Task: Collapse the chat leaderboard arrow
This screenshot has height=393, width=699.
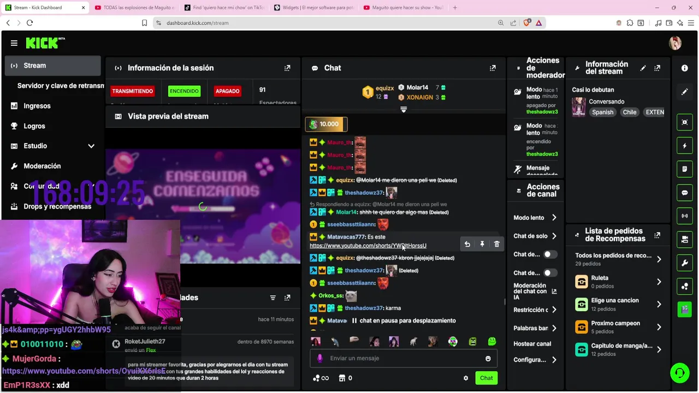Action: (x=404, y=110)
